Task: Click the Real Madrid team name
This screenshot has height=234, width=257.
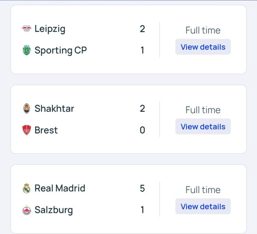Action: click(60, 188)
